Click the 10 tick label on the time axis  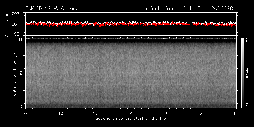tap(61, 113)
